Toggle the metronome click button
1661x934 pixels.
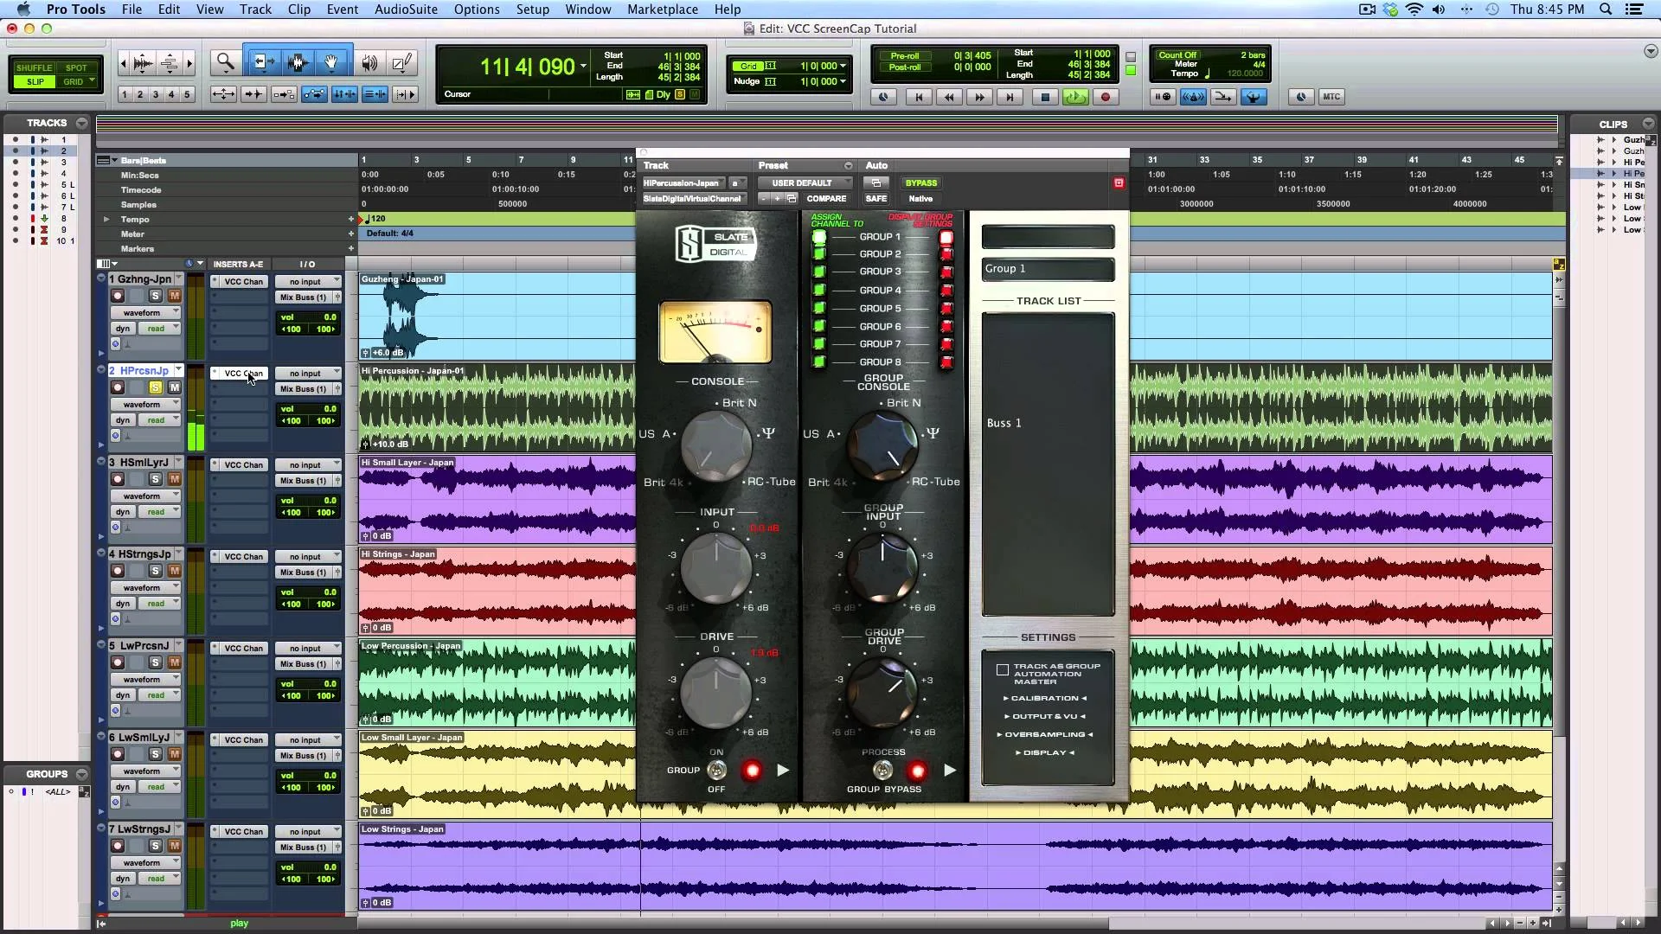point(1192,98)
